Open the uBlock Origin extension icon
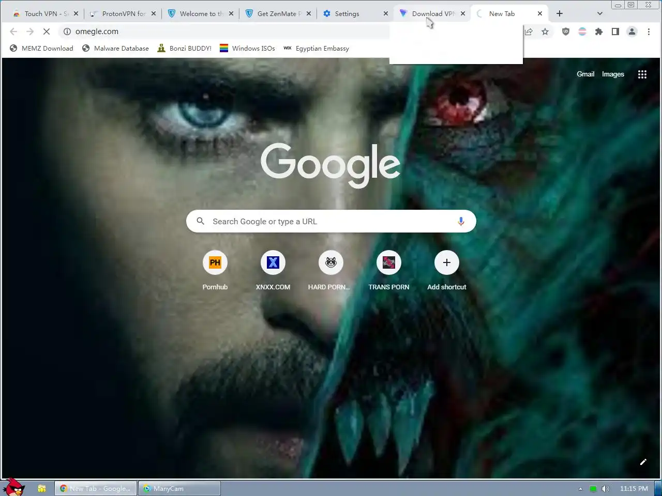 click(x=566, y=32)
